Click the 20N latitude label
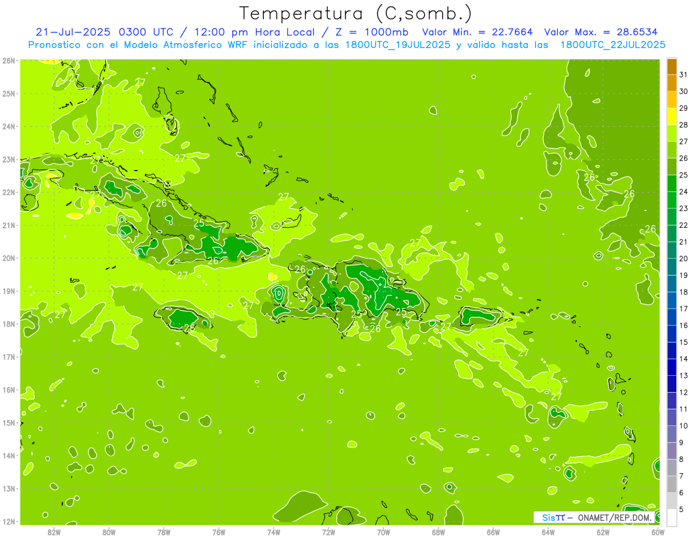The width and height of the screenshot is (699, 540). 8,258
